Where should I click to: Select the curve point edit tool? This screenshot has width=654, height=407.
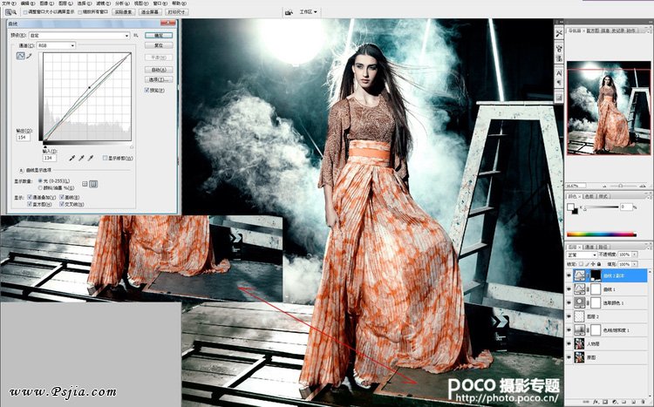[x=21, y=55]
